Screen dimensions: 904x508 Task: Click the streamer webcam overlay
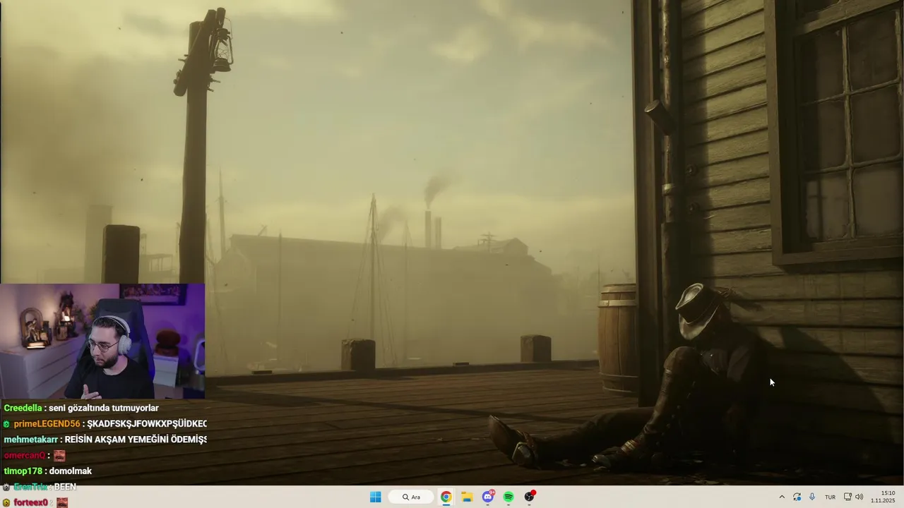102,341
